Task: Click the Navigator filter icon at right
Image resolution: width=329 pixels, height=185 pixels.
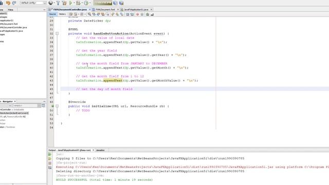Action: click(43, 105)
